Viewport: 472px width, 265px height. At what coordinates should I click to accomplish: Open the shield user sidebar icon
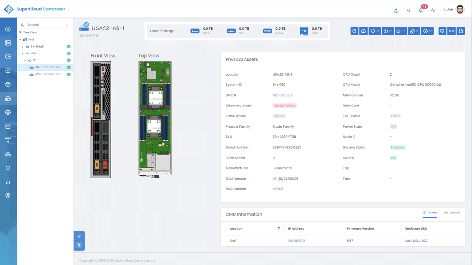8,196
